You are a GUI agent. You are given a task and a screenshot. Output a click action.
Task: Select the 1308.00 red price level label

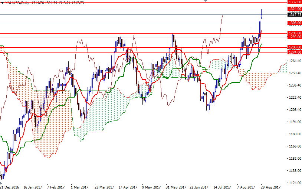[x=294, y=23]
